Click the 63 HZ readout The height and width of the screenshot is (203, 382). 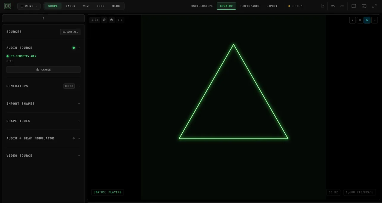coord(333,192)
